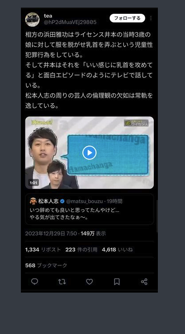View the 223 件の引用 list
185x334 pixels.
pyautogui.click(x=81, y=249)
